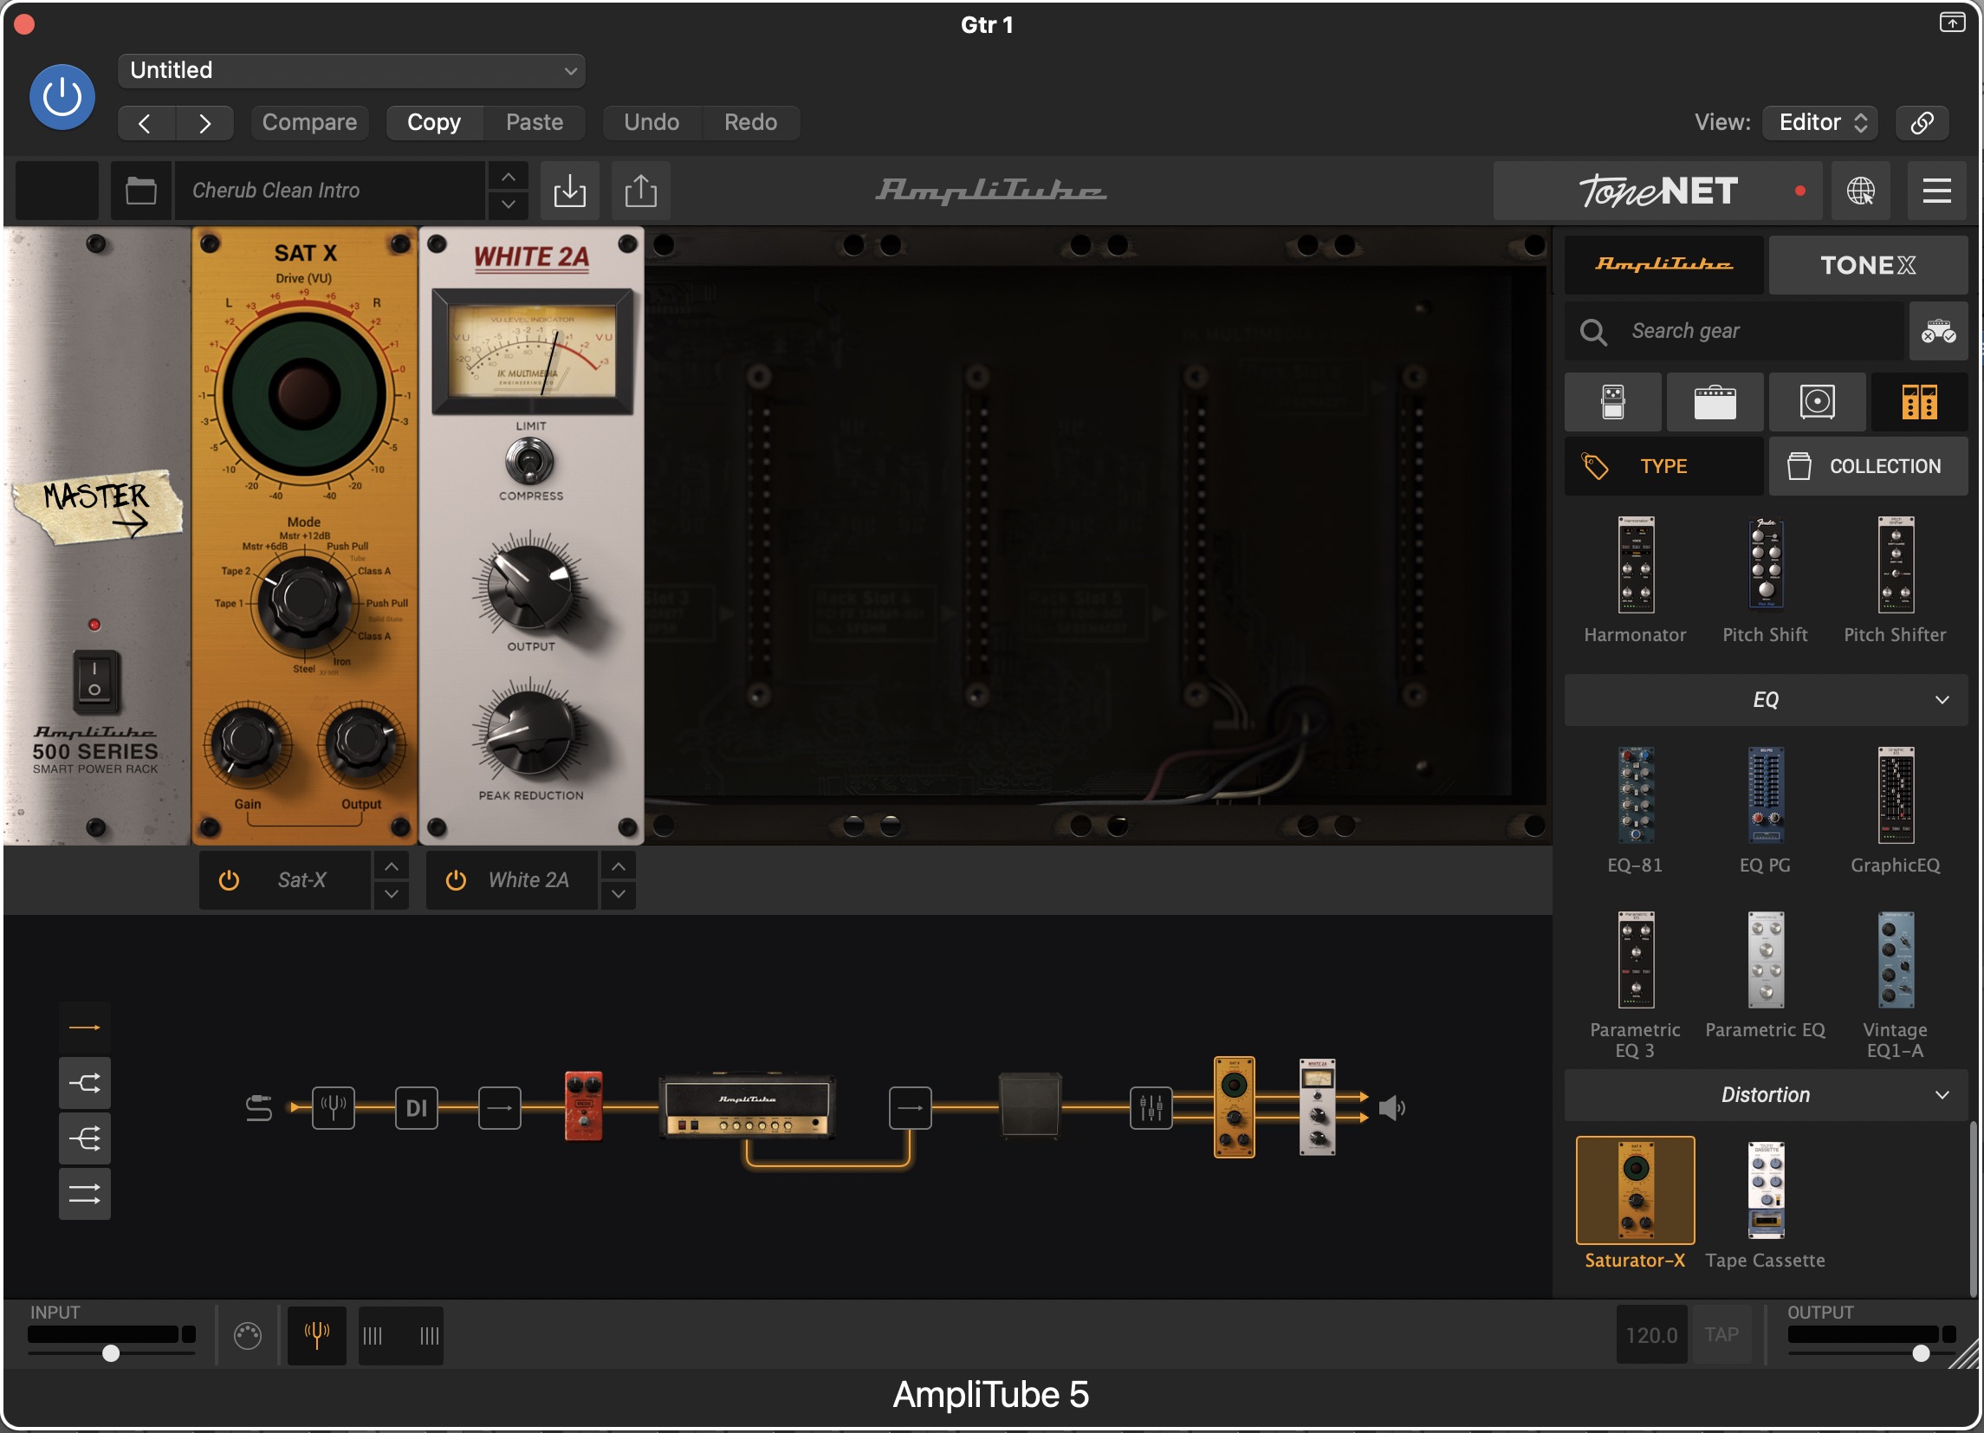Image resolution: width=1984 pixels, height=1433 pixels.
Task: Click the Compare button
Action: pos(309,121)
